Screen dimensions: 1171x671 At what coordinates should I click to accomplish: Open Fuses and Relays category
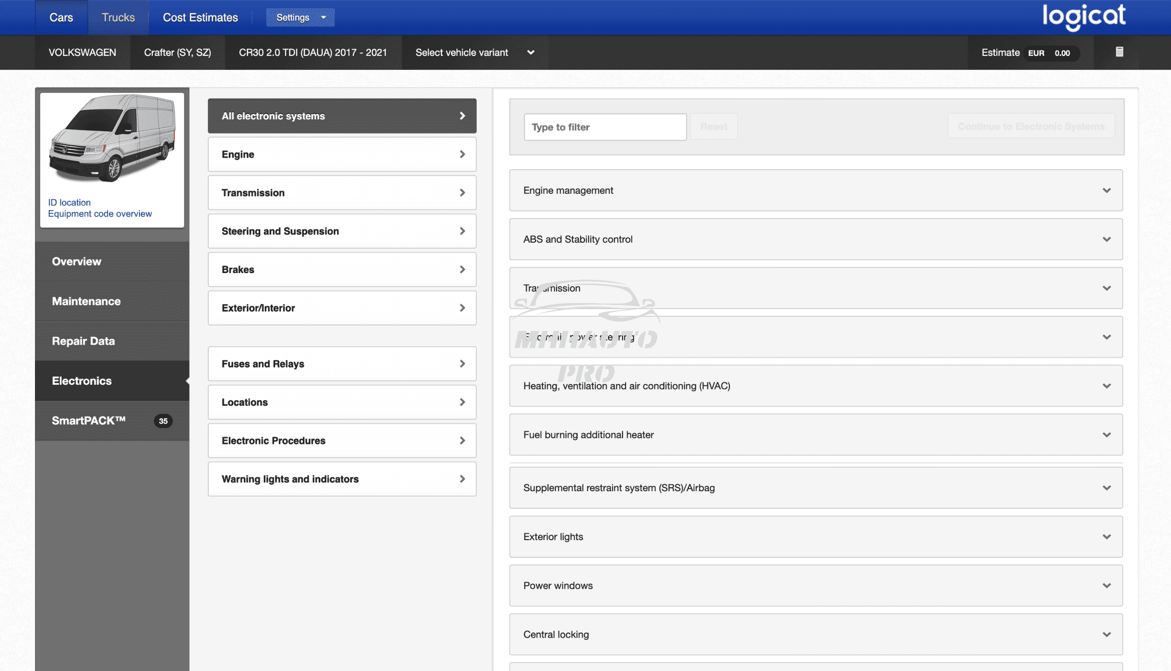(x=342, y=364)
